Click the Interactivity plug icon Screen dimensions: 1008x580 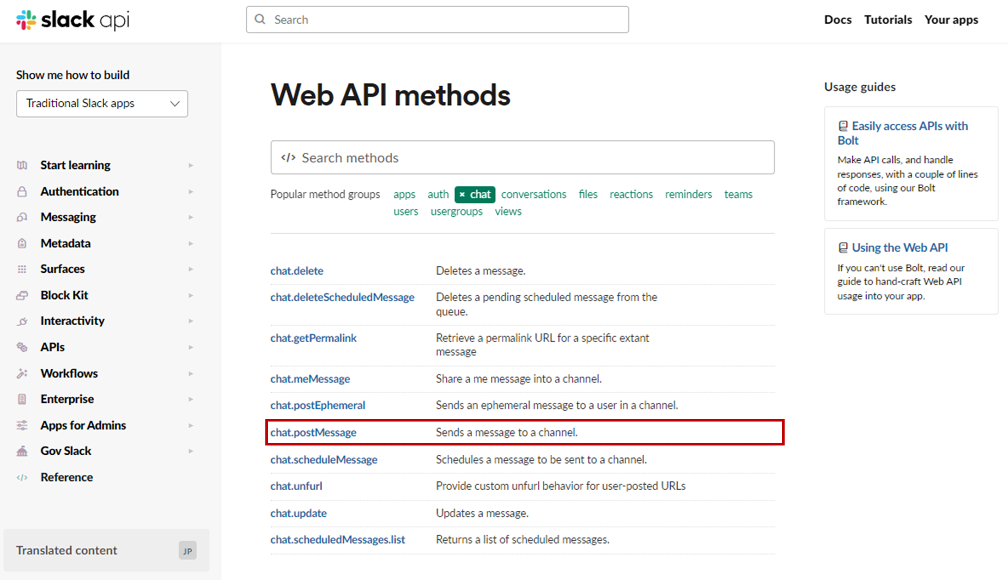tap(22, 321)
